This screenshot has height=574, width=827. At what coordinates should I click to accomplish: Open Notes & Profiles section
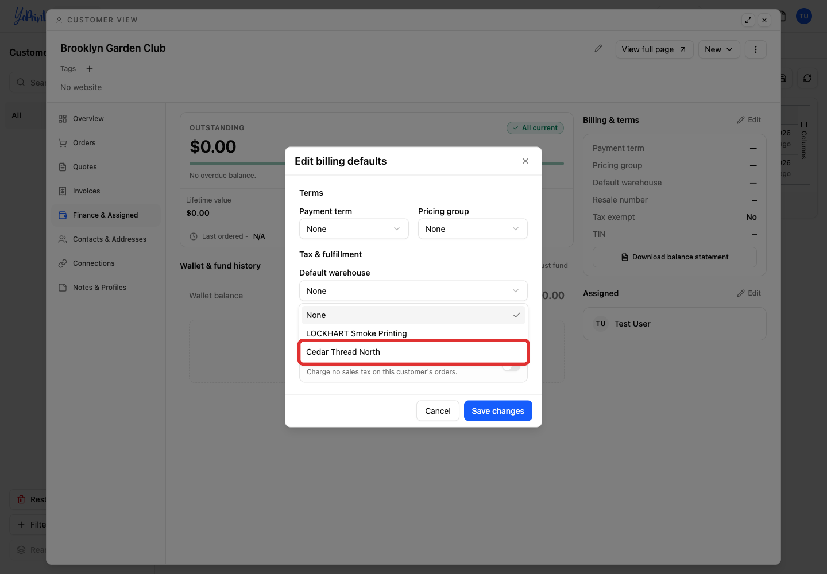pyautogui.click(x=106, y=288)
